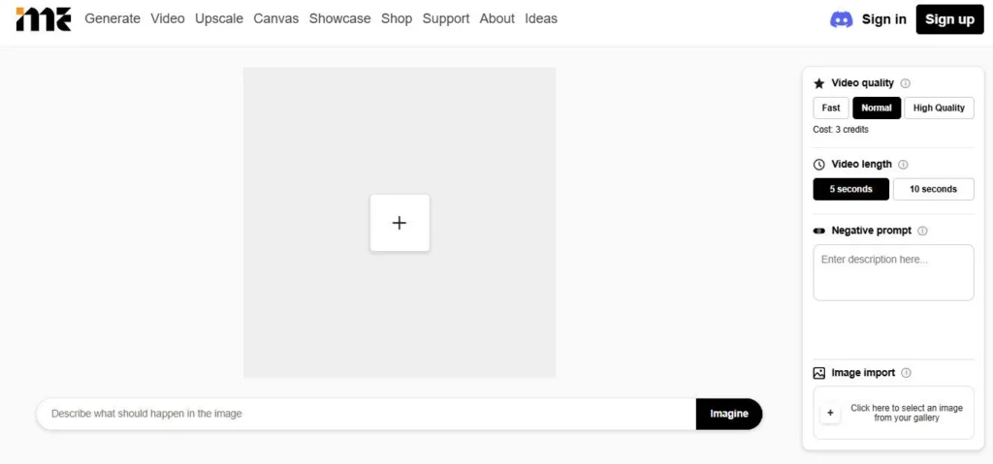Click the plus button in the canvas
Image resolution: width=993 pixels, height=464 pixels.
(x=399, y=223)
